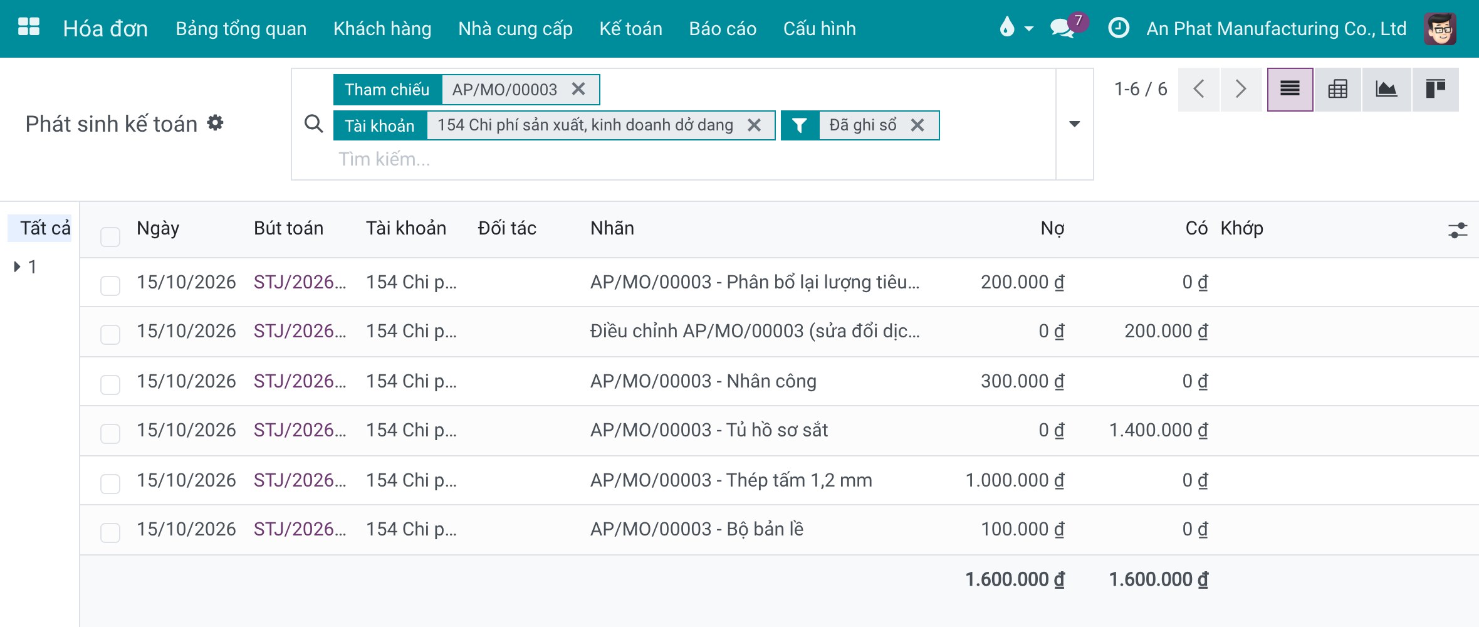
Task: Check the Bộ bản lề row checkbox
Action: (x=110, y=533)
